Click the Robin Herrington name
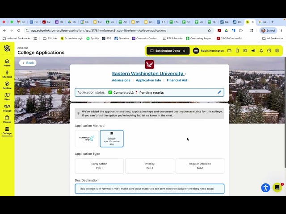Screen dimensions: 286x214 [x=212, y=51]
